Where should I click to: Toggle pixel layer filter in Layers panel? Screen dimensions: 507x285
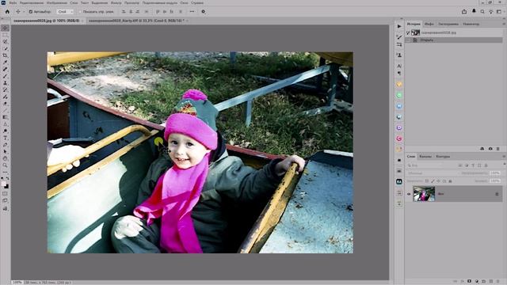[460, 165]
